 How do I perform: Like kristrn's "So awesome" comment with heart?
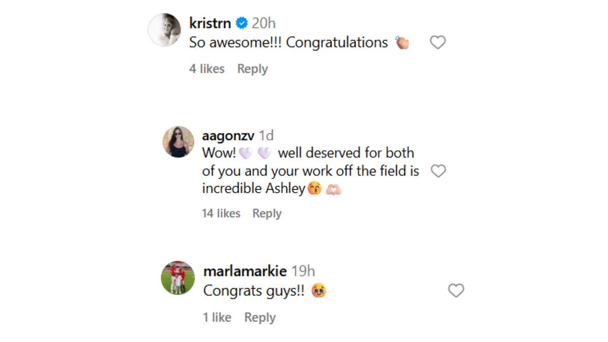point(438,42)
